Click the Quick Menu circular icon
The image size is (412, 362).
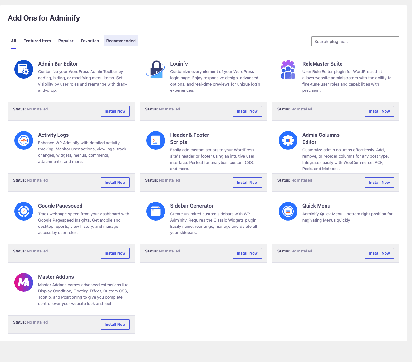[288, 211]
